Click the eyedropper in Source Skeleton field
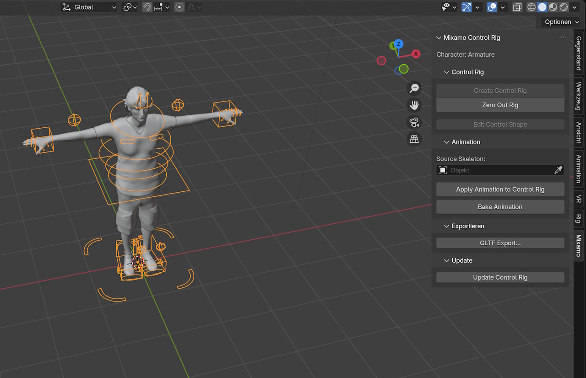The image size is (586, 378). [x=558, y=170]
